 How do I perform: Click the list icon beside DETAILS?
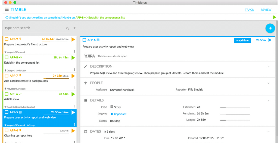coord(86,100)
